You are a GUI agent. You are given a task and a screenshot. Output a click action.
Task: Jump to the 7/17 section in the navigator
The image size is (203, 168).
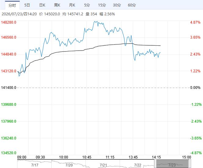point(35,165)
